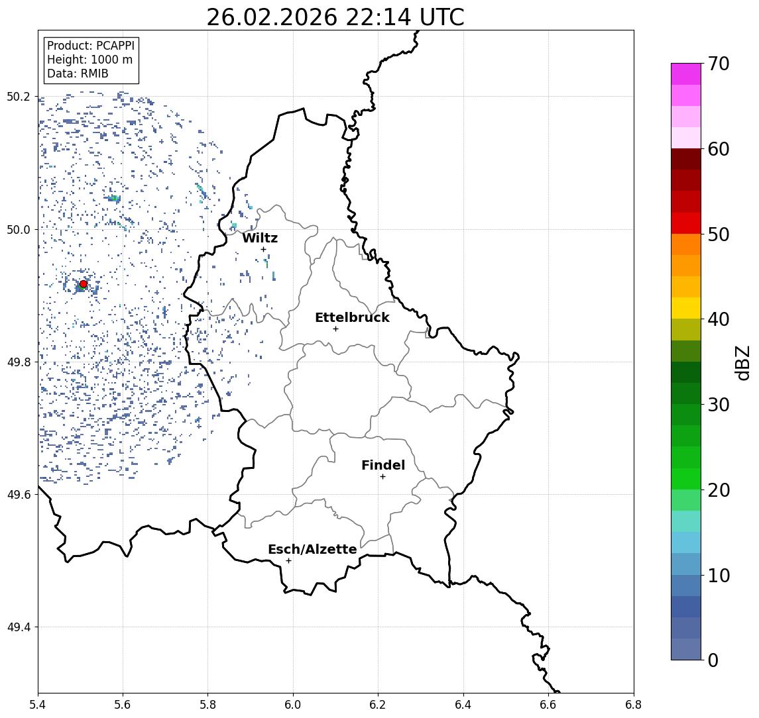Click the 'Height: 1000 m' line
The height and width of the screenshot is (718, 759).
(x=89, y=60)
